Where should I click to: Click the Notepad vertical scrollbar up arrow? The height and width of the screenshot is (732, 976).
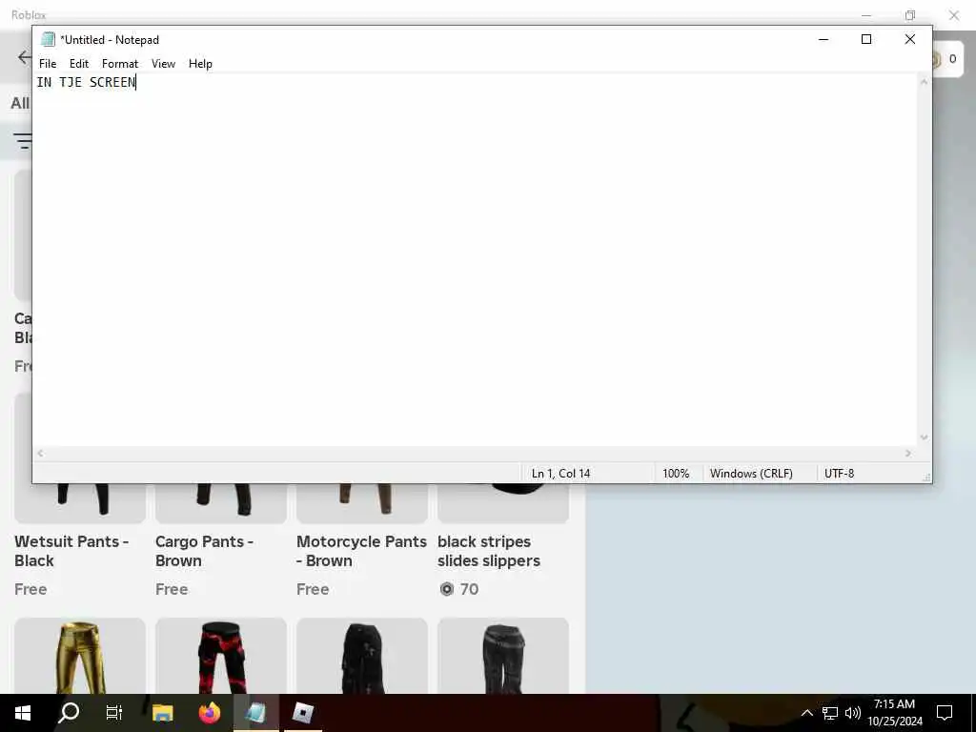924,82
